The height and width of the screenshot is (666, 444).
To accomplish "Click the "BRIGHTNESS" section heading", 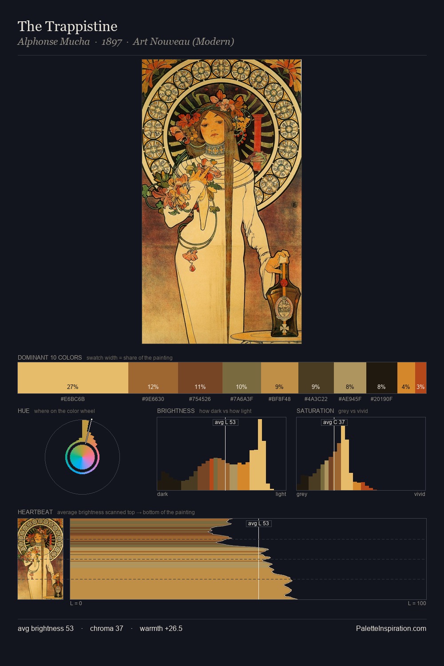I will tap(176, 411).
